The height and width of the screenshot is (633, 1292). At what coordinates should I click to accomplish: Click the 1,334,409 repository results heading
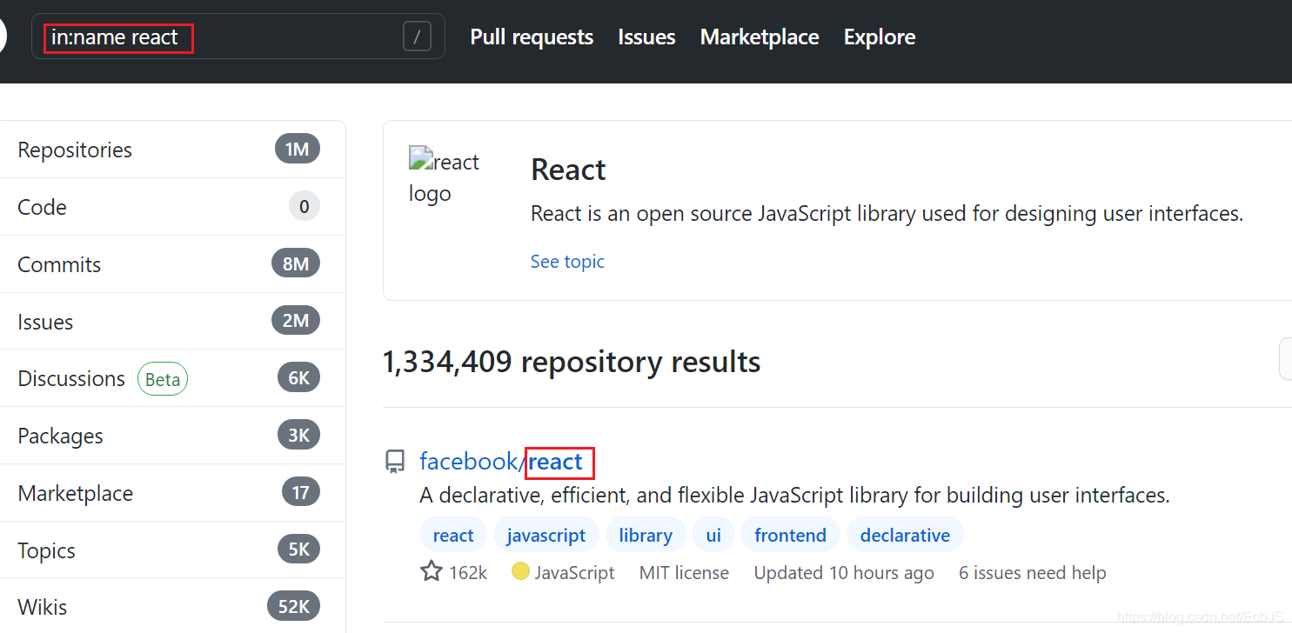coord(572,362)
